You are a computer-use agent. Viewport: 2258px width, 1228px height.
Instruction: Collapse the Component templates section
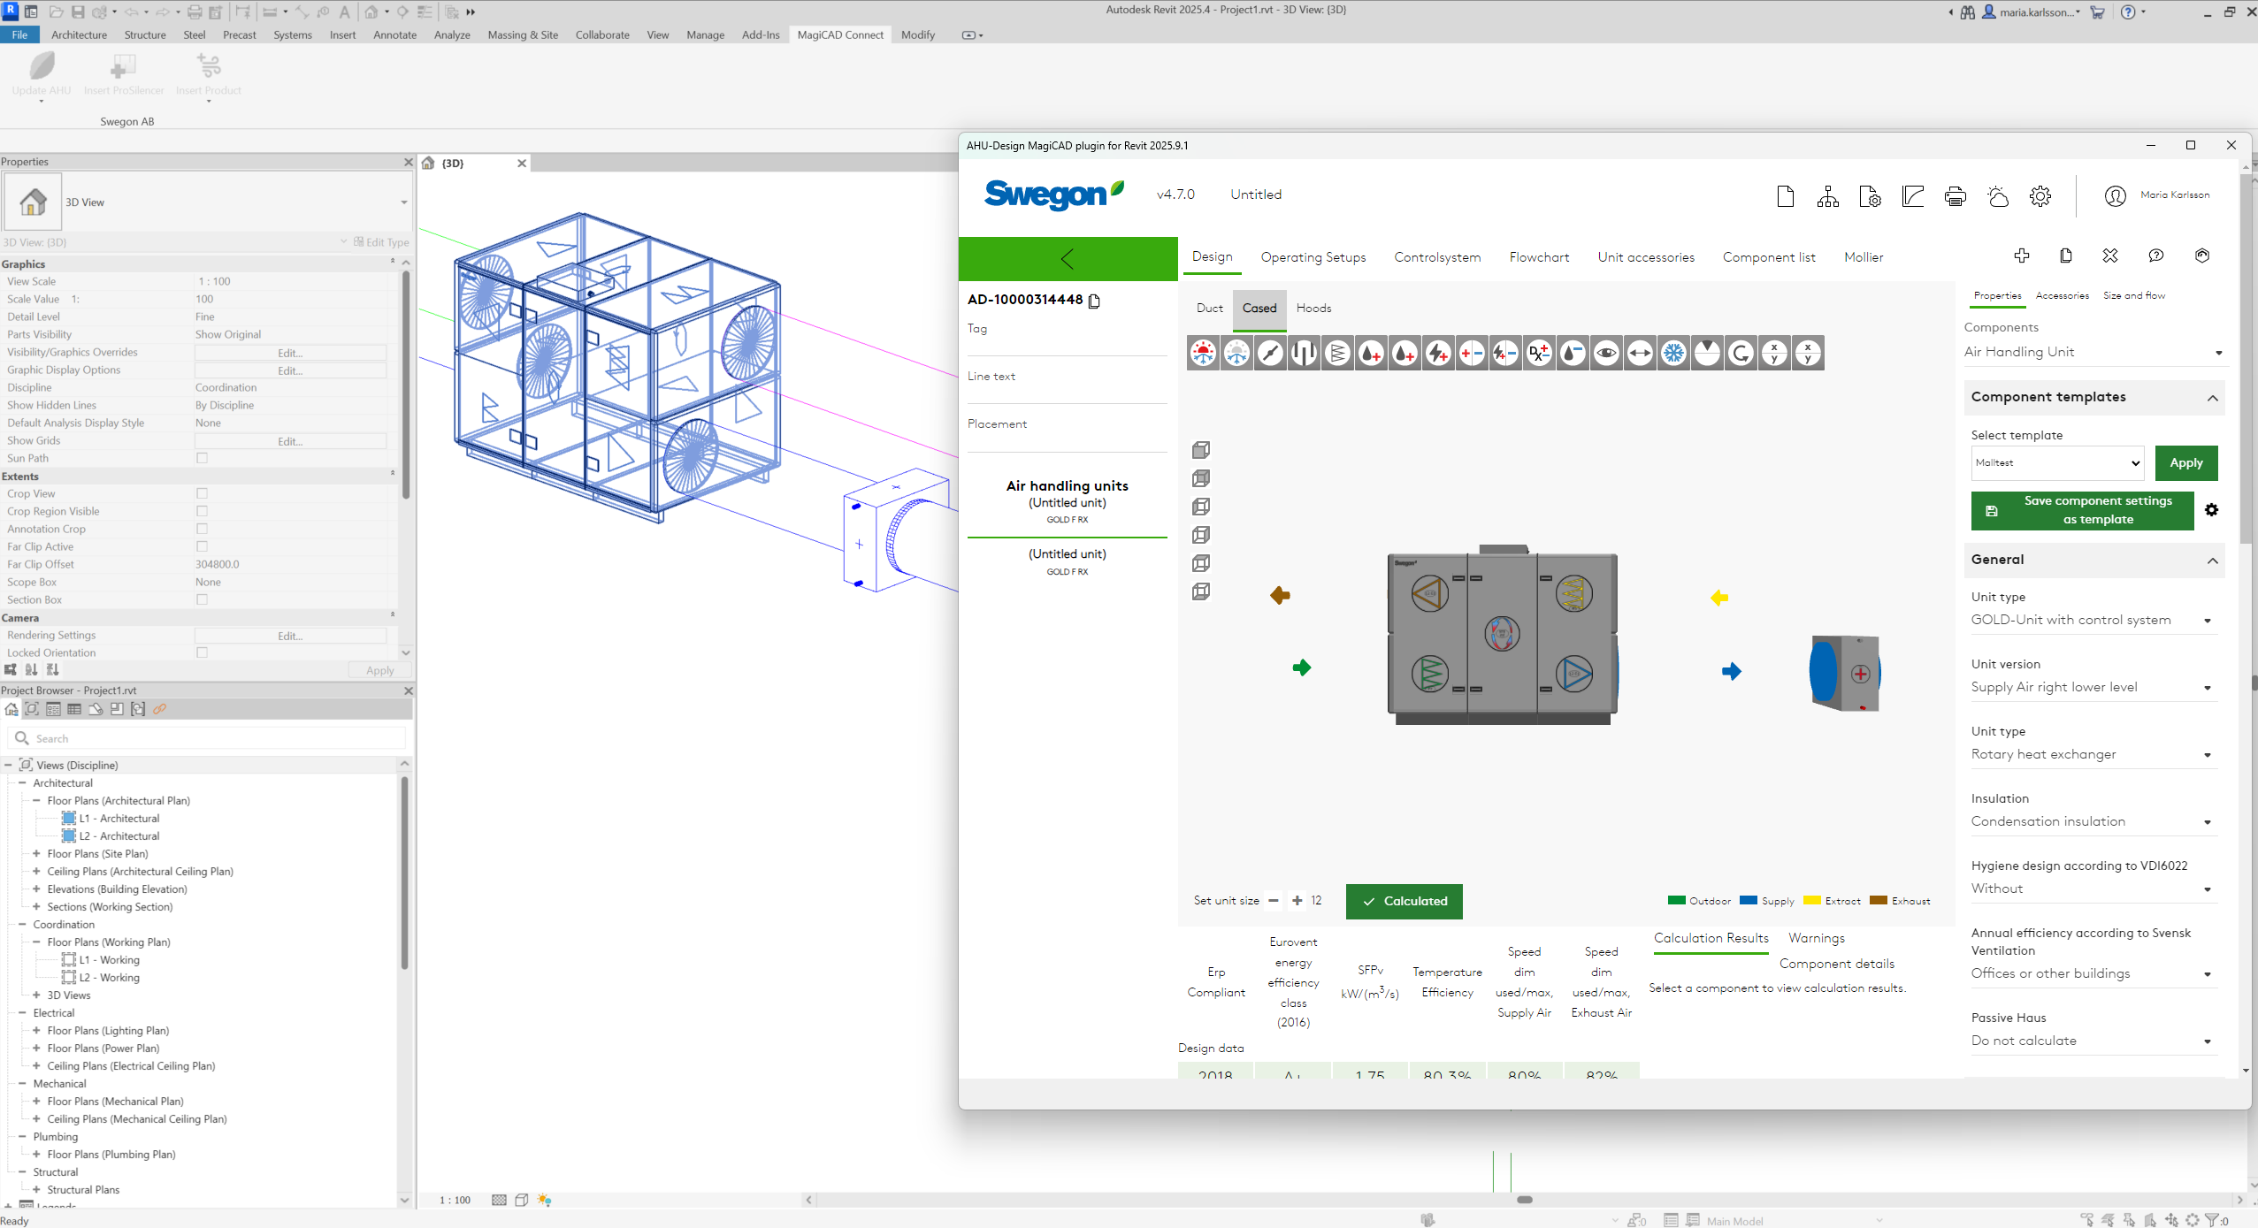click(2212, 398)
